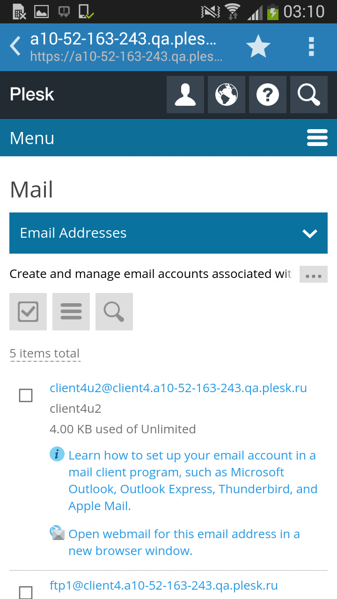This screenshot has height=599, width=337.
Task: Open the help question mark icon
Action: pos(268,95)
